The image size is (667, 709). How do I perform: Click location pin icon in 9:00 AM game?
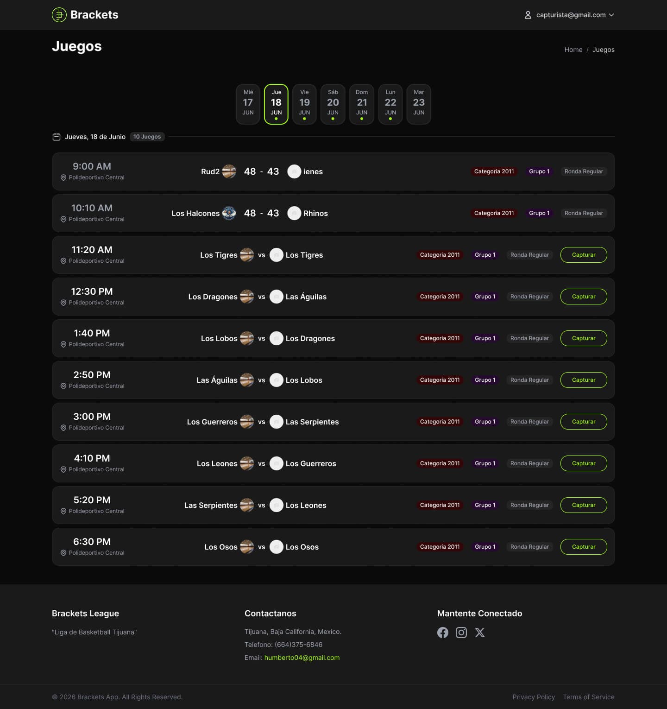63,177
